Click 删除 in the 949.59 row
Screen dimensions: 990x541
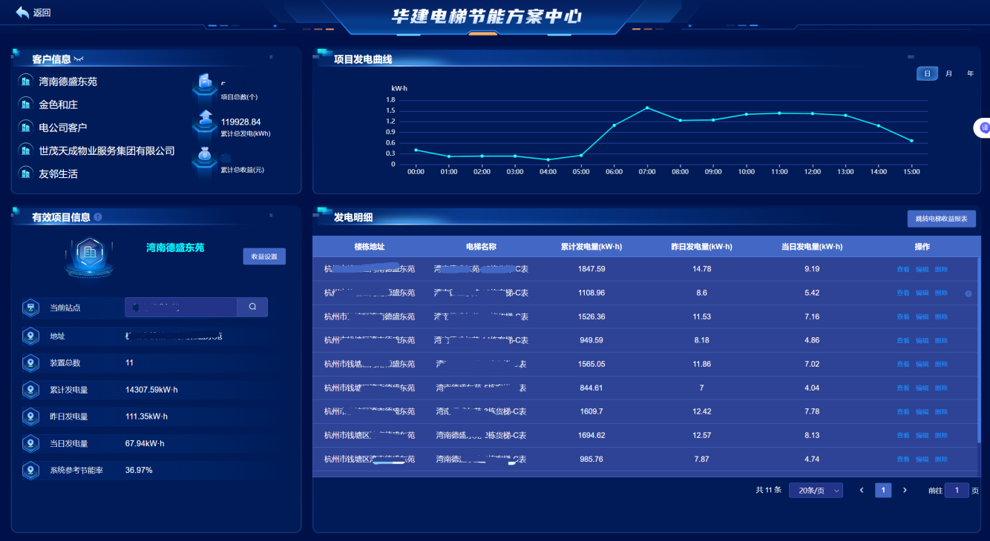[941, 340]
